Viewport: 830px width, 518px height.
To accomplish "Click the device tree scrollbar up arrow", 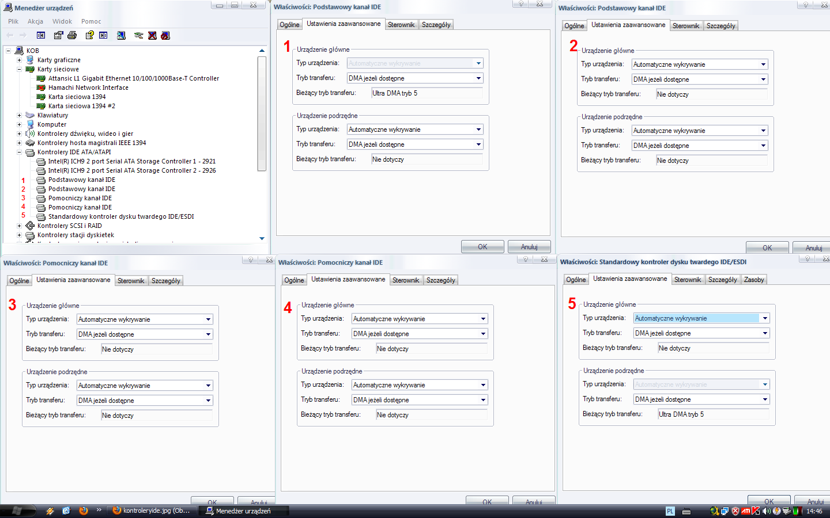I will 262,51.
